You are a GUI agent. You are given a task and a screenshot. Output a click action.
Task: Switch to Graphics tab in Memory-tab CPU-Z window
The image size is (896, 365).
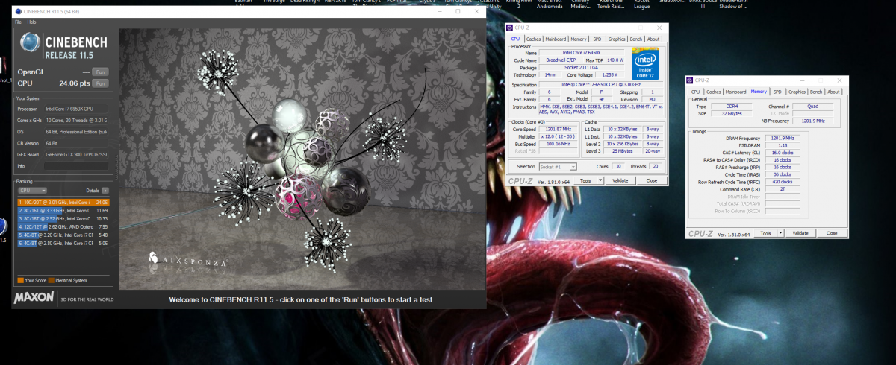(797, 92)
